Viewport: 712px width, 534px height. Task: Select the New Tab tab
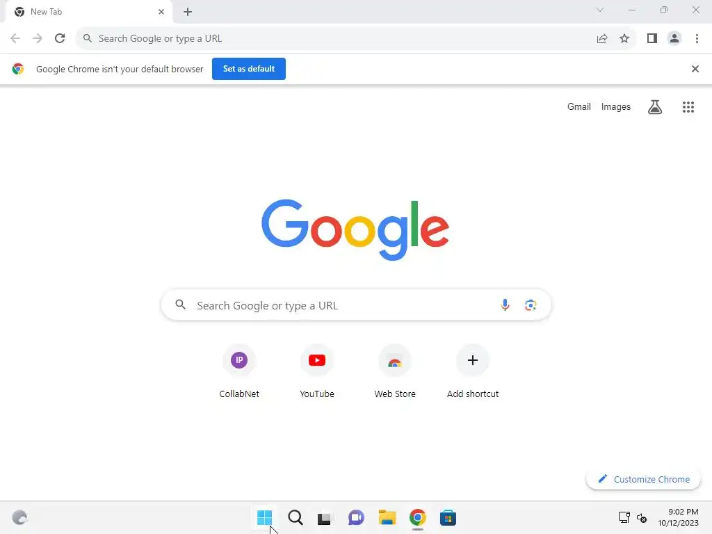[88, 12]
